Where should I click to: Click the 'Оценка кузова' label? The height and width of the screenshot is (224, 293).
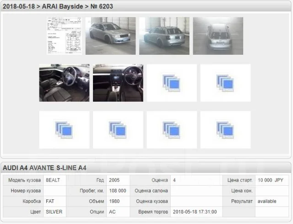pos(152,201)
